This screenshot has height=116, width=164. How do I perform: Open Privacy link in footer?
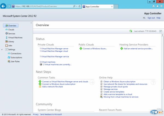[x=36, y=114]
